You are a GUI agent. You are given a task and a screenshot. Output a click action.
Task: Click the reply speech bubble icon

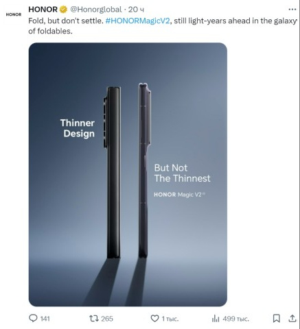[33, 318]
